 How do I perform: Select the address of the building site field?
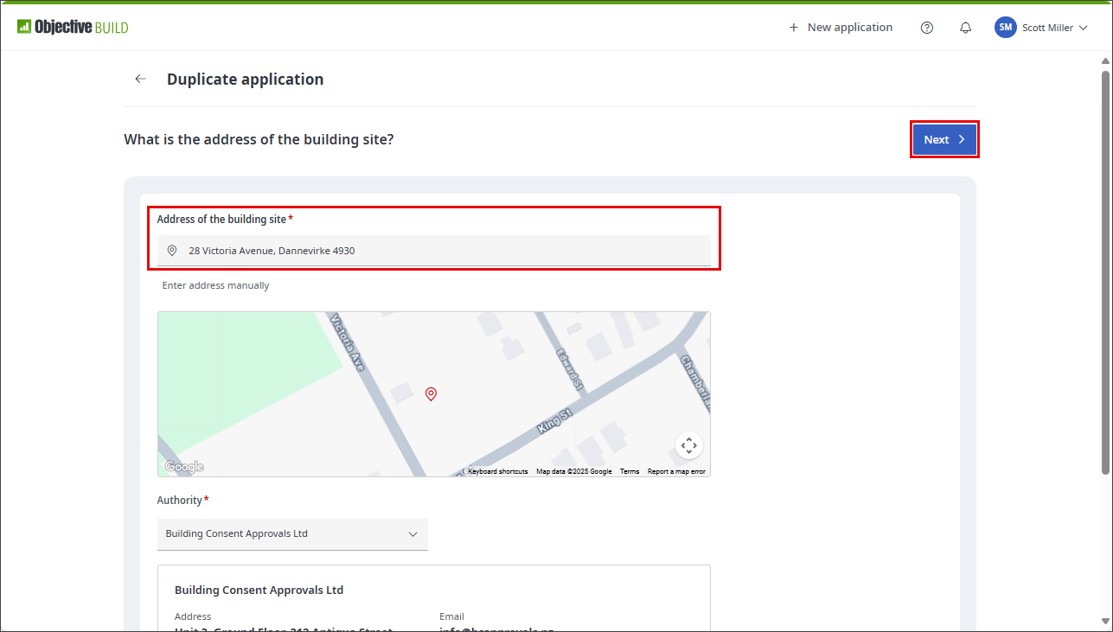(x=432, y=250)
